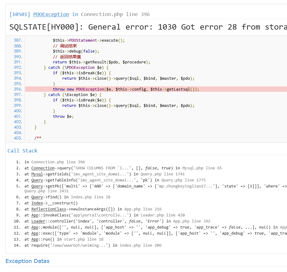Click the code line with PDOStatement->execute()
Image resolution: width=287 pixels, height=272 pixels.
89,40
